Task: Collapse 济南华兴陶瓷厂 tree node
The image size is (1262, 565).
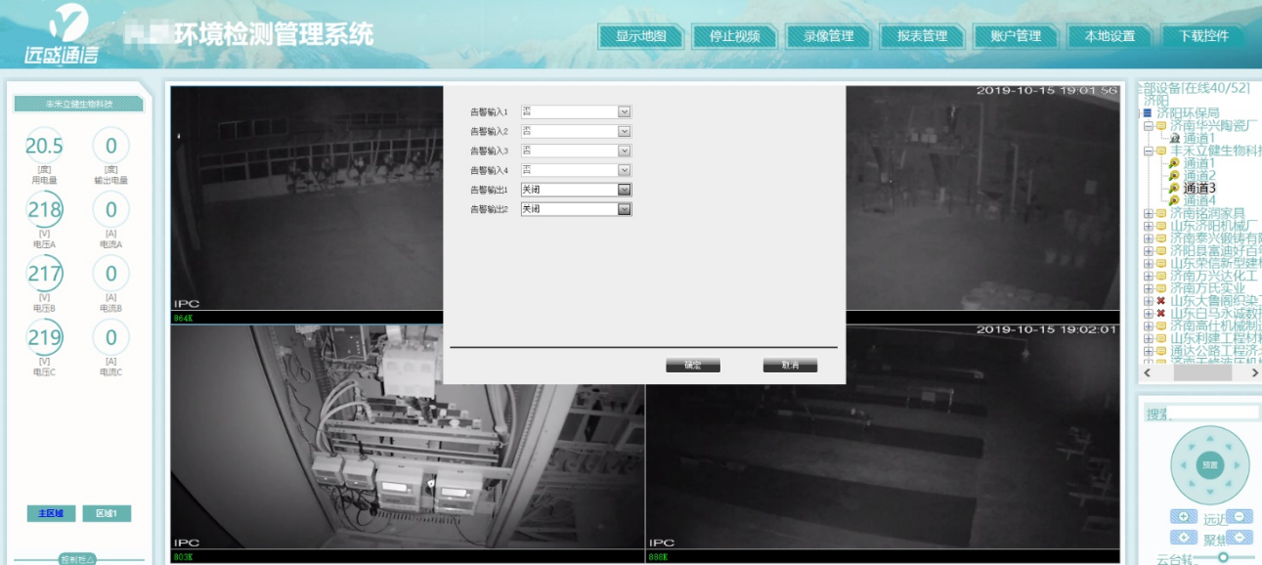Action: coord(1148,126)
